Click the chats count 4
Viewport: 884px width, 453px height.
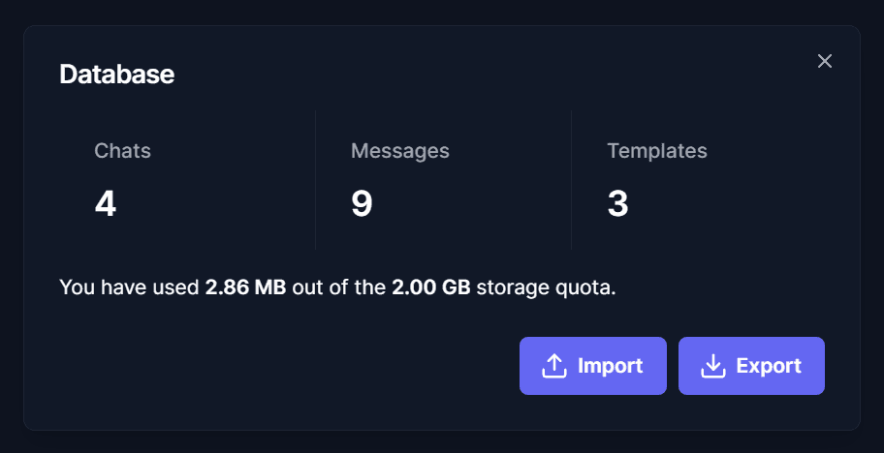point(106,203)
